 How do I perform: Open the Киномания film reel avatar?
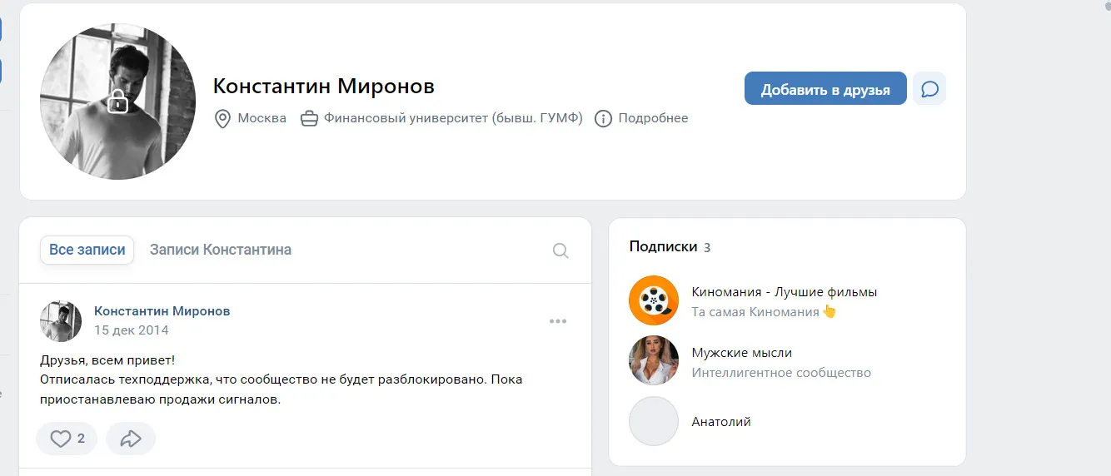point(654,300)
